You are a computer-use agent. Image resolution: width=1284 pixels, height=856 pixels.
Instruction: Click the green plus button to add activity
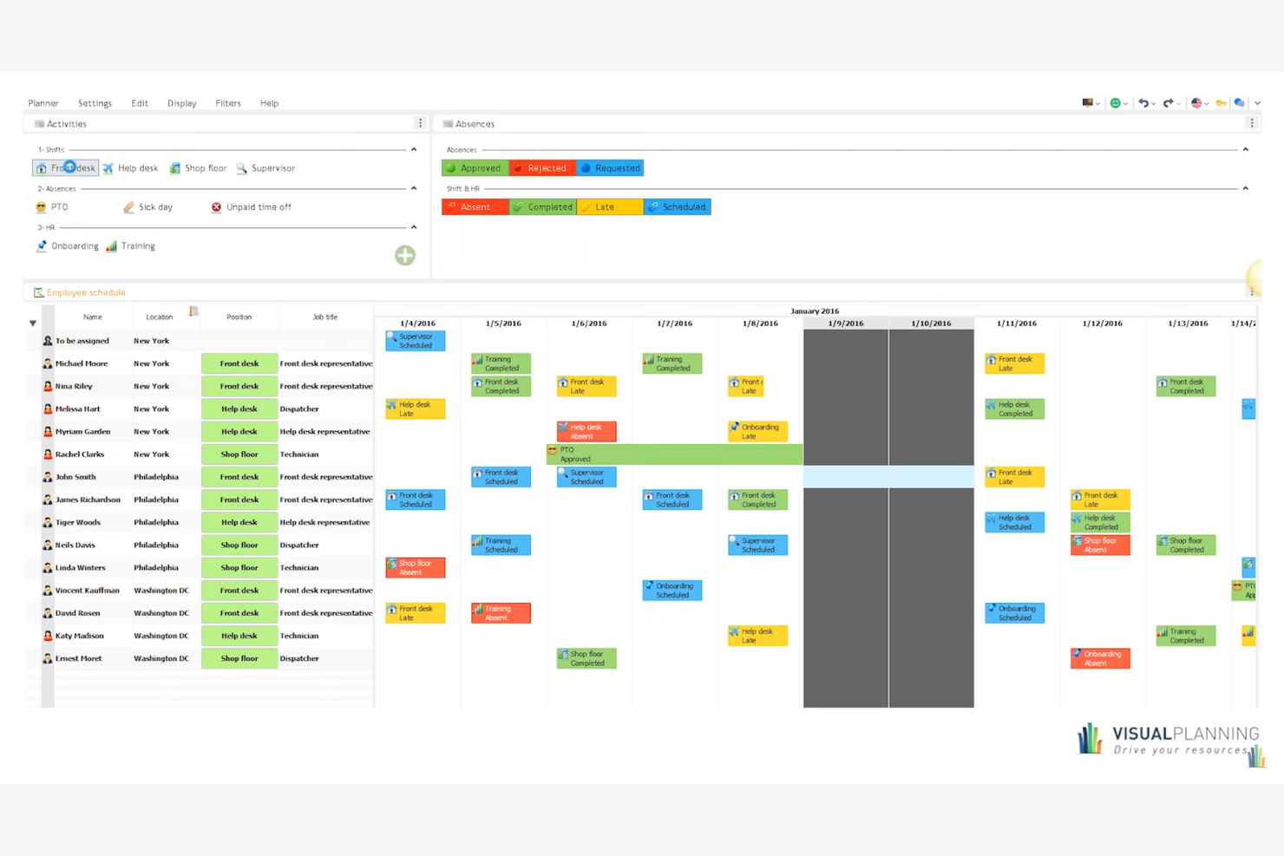[404, 256]
